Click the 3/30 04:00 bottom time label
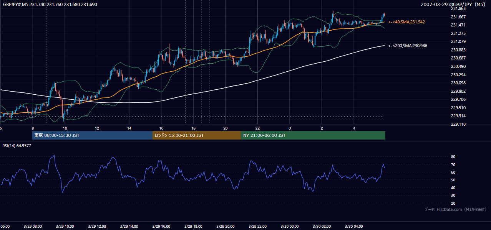Image resolution: width=491 pixels, height=230 pixels. (x=353, y=227)
